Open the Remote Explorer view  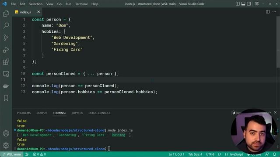point(6,74)
